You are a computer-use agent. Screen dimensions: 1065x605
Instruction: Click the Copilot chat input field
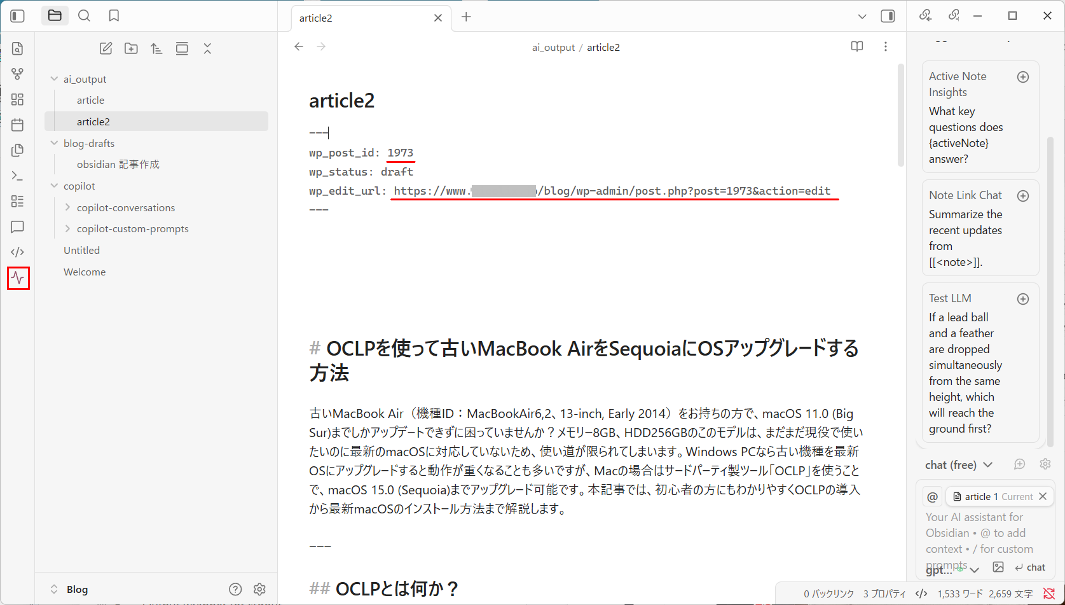point(979,532)
